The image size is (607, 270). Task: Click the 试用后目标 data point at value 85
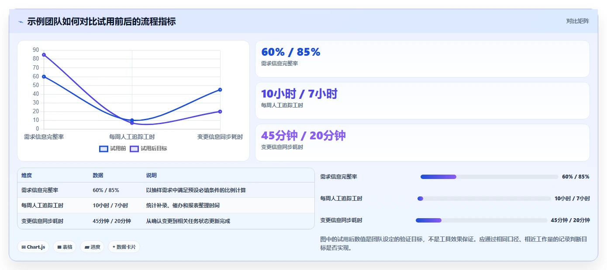coord(44,55)
